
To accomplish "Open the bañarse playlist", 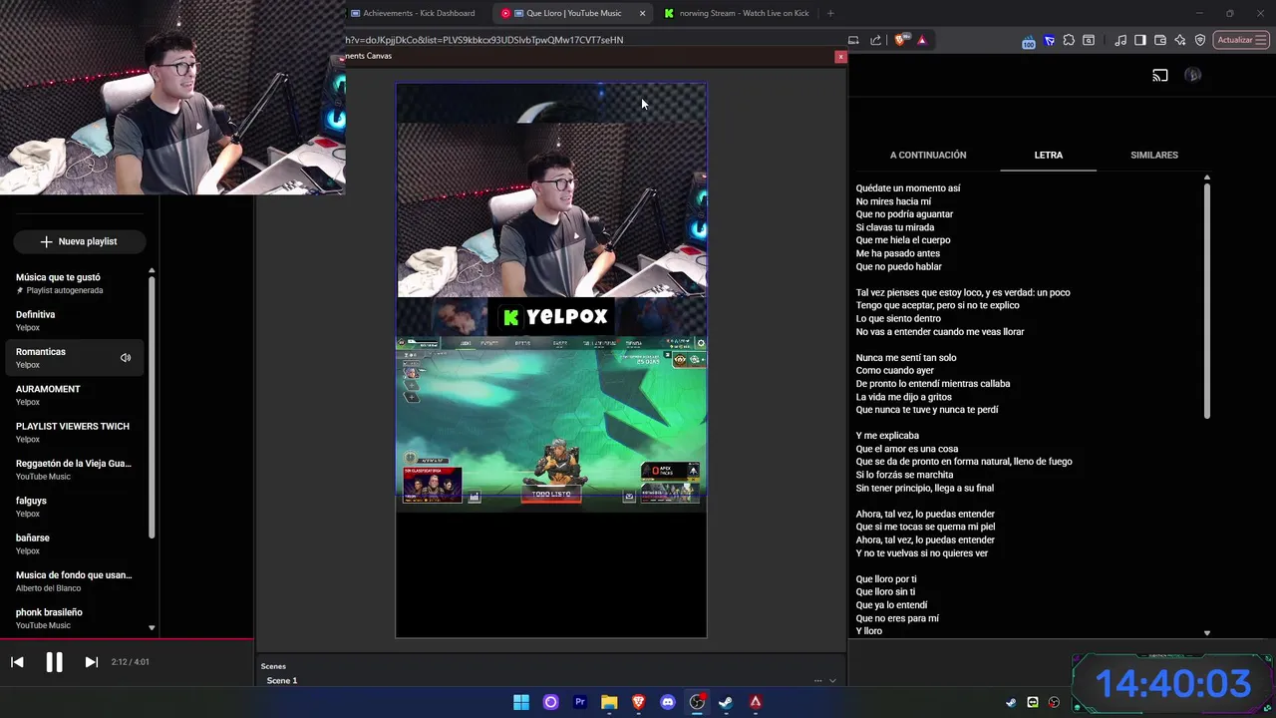I will 75,543.
